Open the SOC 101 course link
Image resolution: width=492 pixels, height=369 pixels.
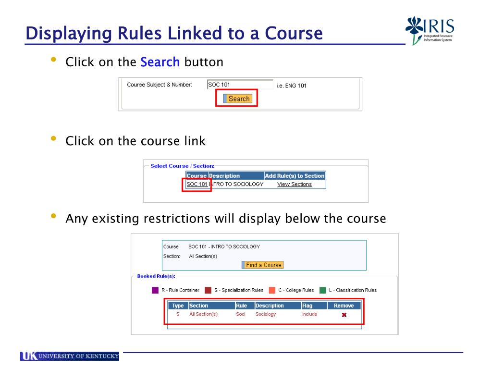coord(197,184)
